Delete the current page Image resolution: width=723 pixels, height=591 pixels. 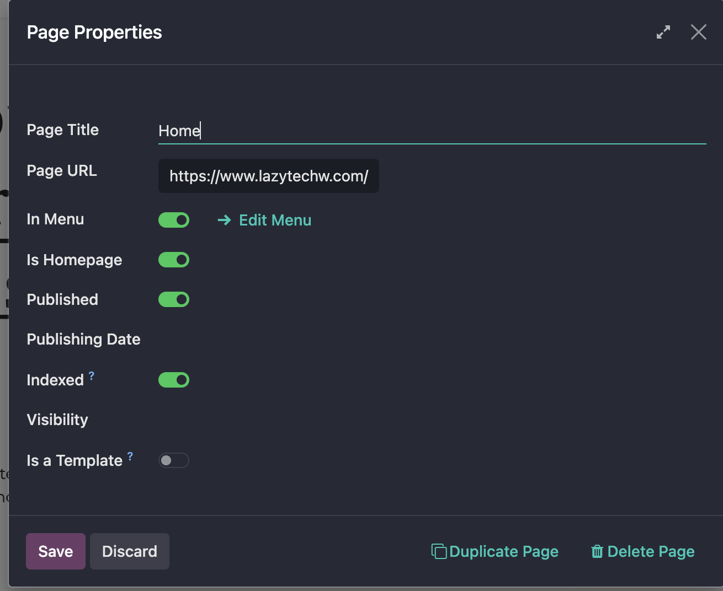coord(650,551)
